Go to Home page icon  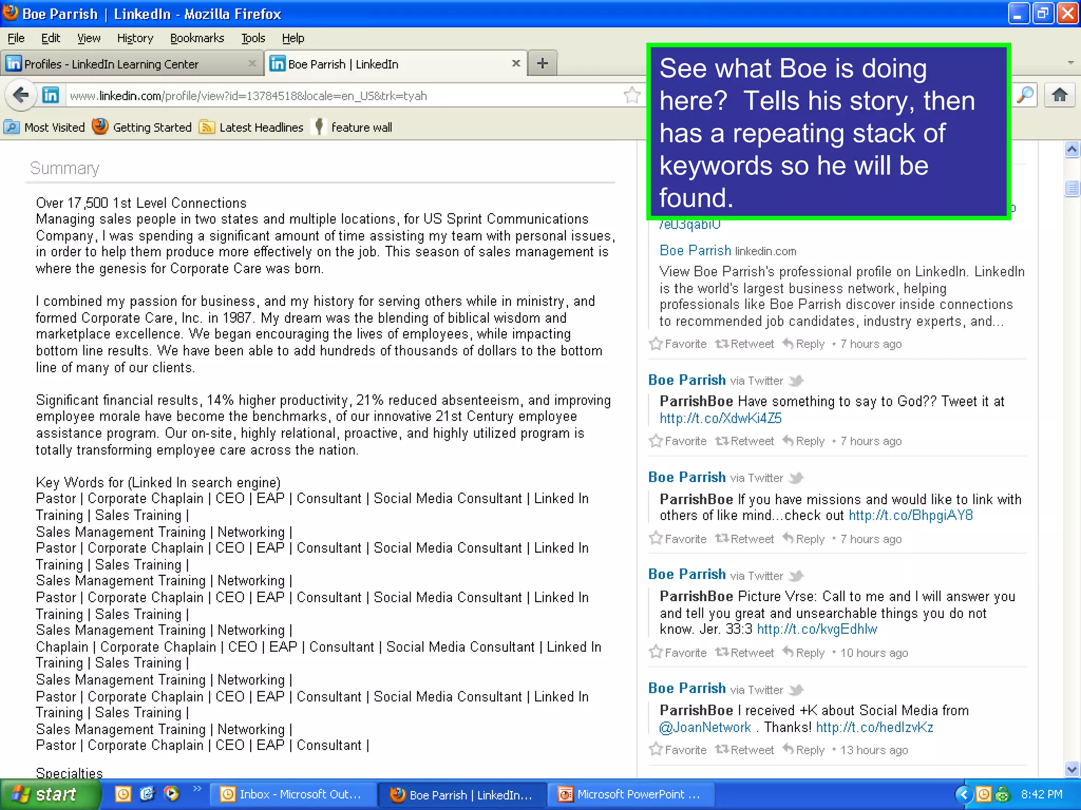pyautogui.click(x=1060, y=95)
